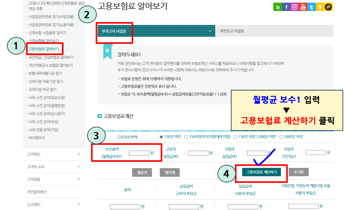Open 국민연금, 건강보험료 알아보기 menu
345x210 pixels.
pyautogui.click(x=51, y=57)
